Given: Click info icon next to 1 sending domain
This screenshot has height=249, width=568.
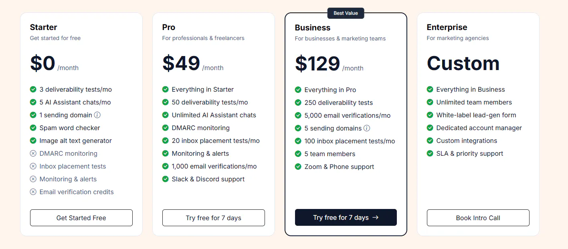Looking at the screenshot, I should (97, 115).
